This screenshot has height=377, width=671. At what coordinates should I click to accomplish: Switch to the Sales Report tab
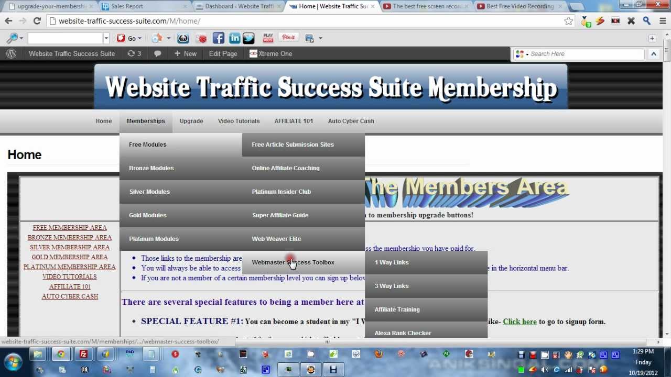pos(143,6)
